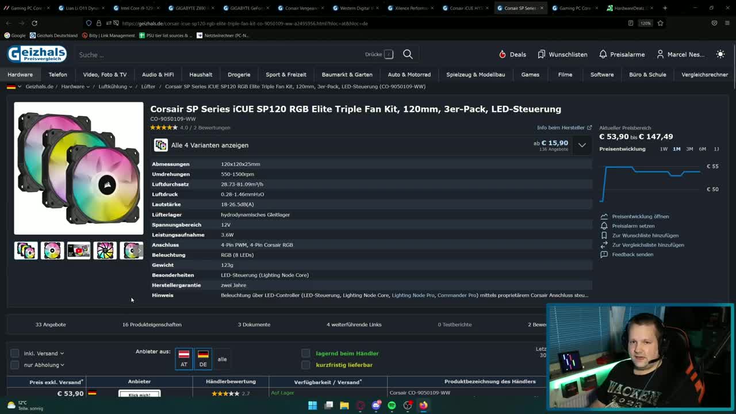This screenshot has height=414, width=736.
Task: Open the Video, Foto & TV category
Action: click(x=105, y=74)
